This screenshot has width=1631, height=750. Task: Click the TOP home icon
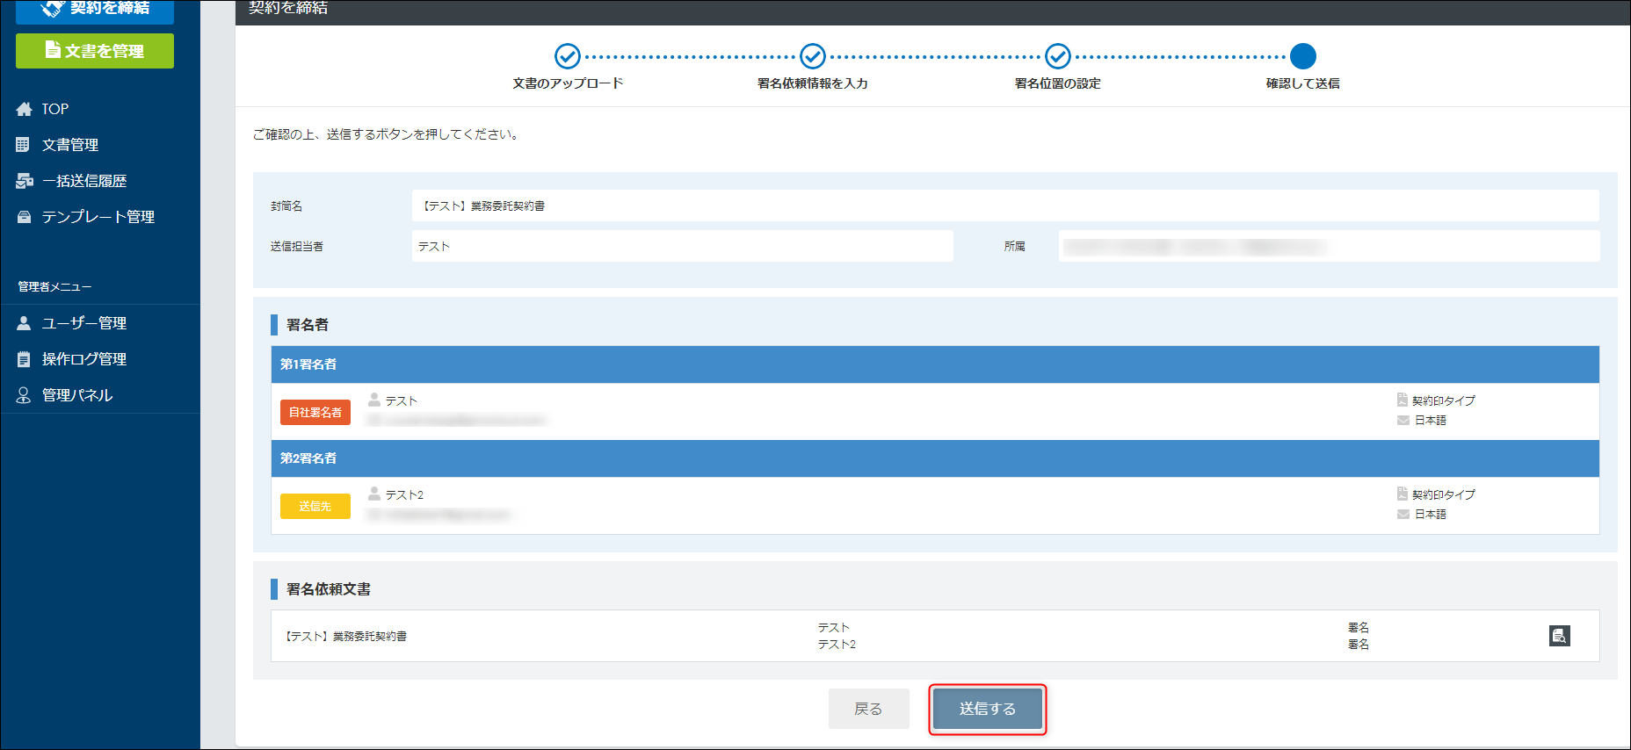24,109
